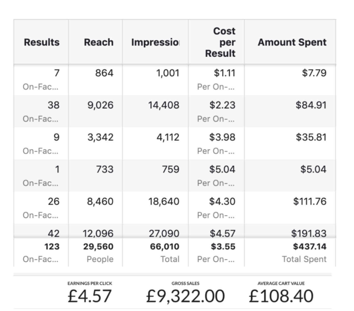
Task: Click the Amount Spent column header
Action: (x=292, y=42)
